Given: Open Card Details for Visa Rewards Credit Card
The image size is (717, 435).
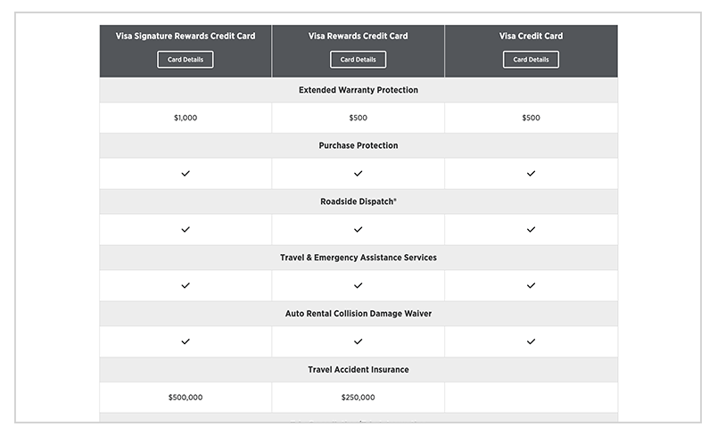Looking at the screenshot, I should pos(358,60).
